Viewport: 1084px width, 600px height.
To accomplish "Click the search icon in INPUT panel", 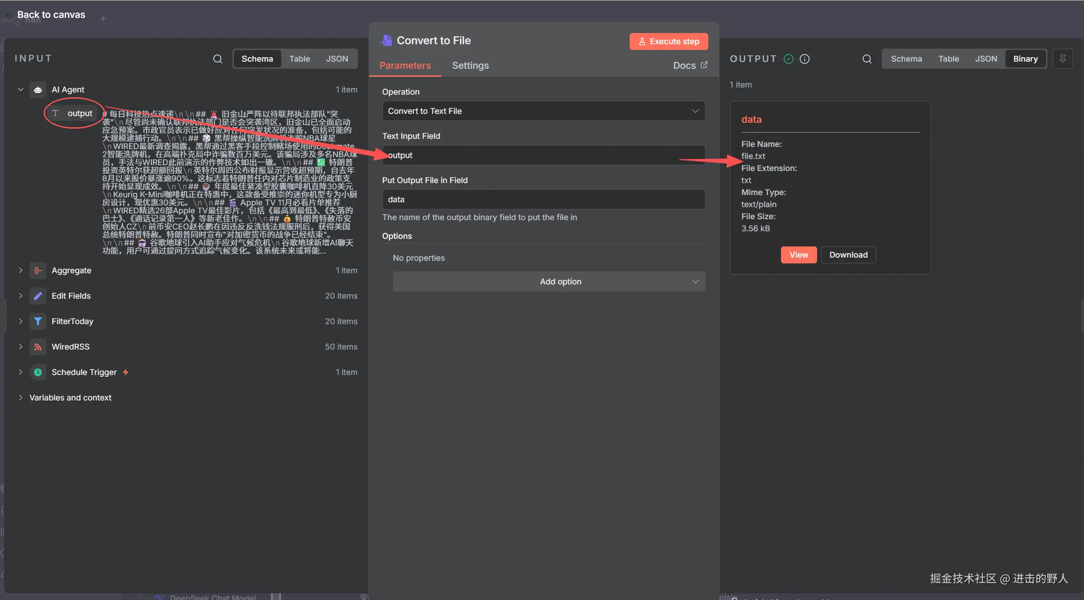I will pyautogui.click(x=217, y=58).
